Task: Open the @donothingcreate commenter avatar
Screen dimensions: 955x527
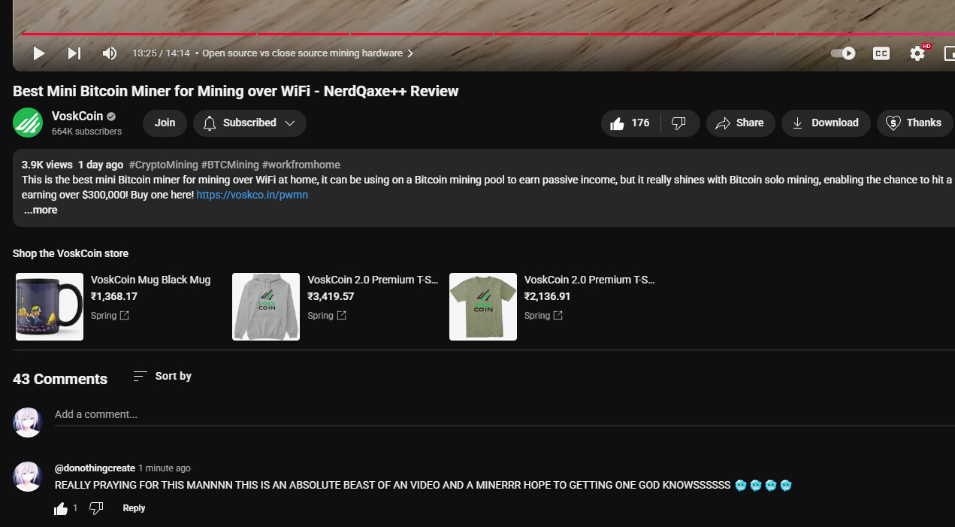Action: (28, 477)
